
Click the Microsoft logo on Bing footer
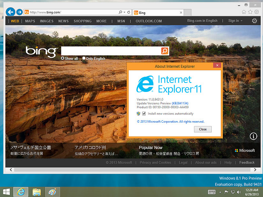point(245,151)
